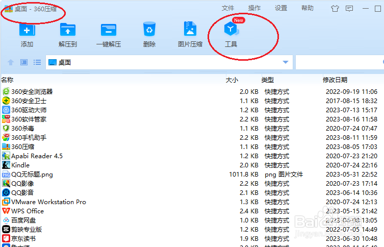Click the date 2023-07-13 15:17
The image size is (384, 247).
point(351,110)
